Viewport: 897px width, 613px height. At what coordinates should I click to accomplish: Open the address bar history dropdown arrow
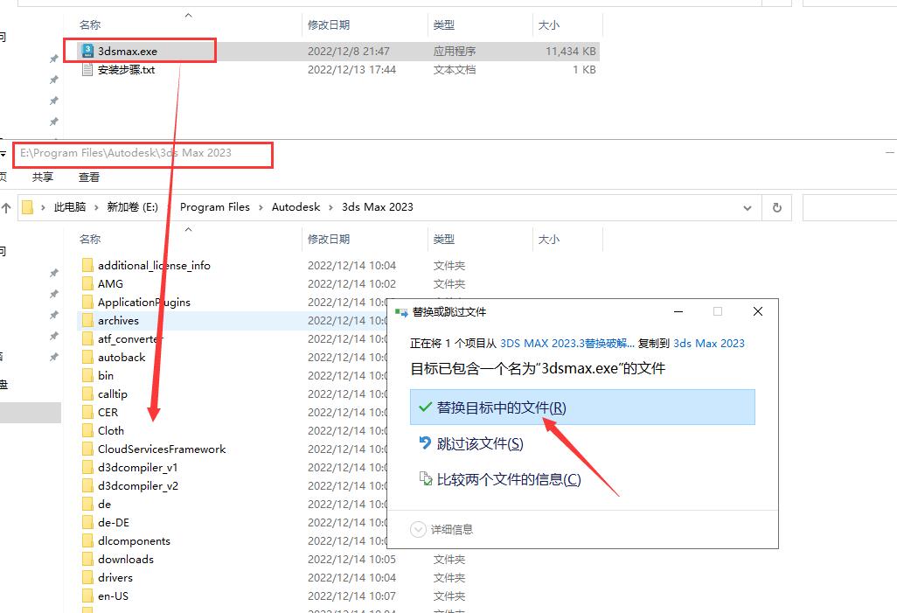[x=747, y=208]
